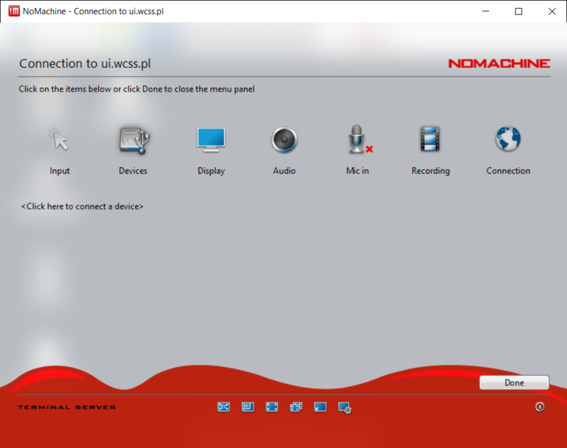Minimize the NoMachine window

click(485, 11)
